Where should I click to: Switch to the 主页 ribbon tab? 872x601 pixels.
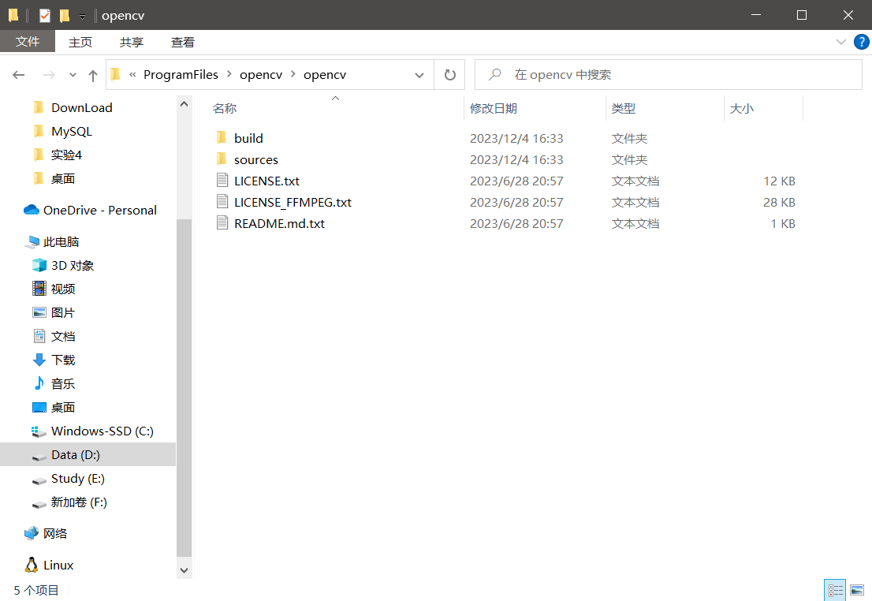[x=80, y=43]
